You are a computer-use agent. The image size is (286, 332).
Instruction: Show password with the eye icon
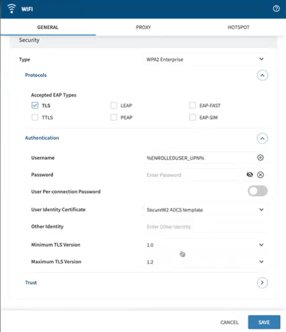250,175
